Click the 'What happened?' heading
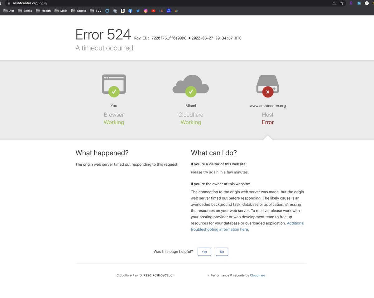The image size is (374, 298). pyautogui.click(x=102, y=153)
